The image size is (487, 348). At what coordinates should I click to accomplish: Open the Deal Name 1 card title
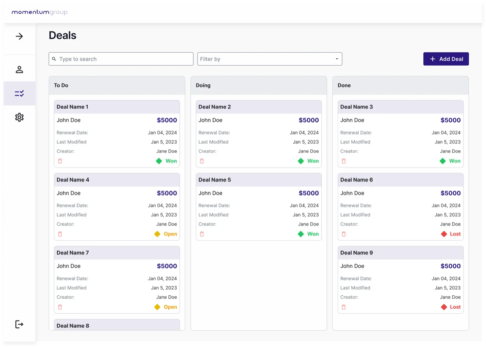coord(73,107)
